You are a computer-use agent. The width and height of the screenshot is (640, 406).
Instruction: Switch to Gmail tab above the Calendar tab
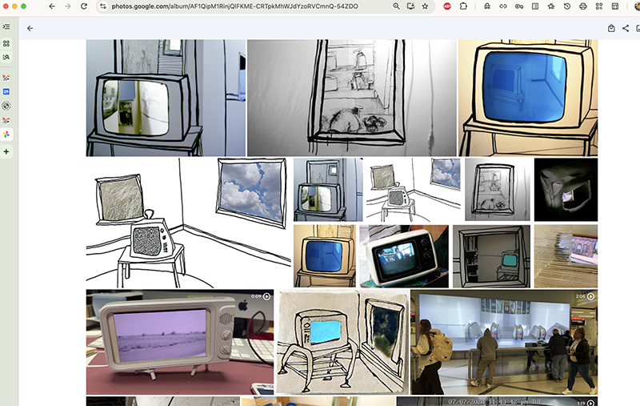(x=6, y=78)
